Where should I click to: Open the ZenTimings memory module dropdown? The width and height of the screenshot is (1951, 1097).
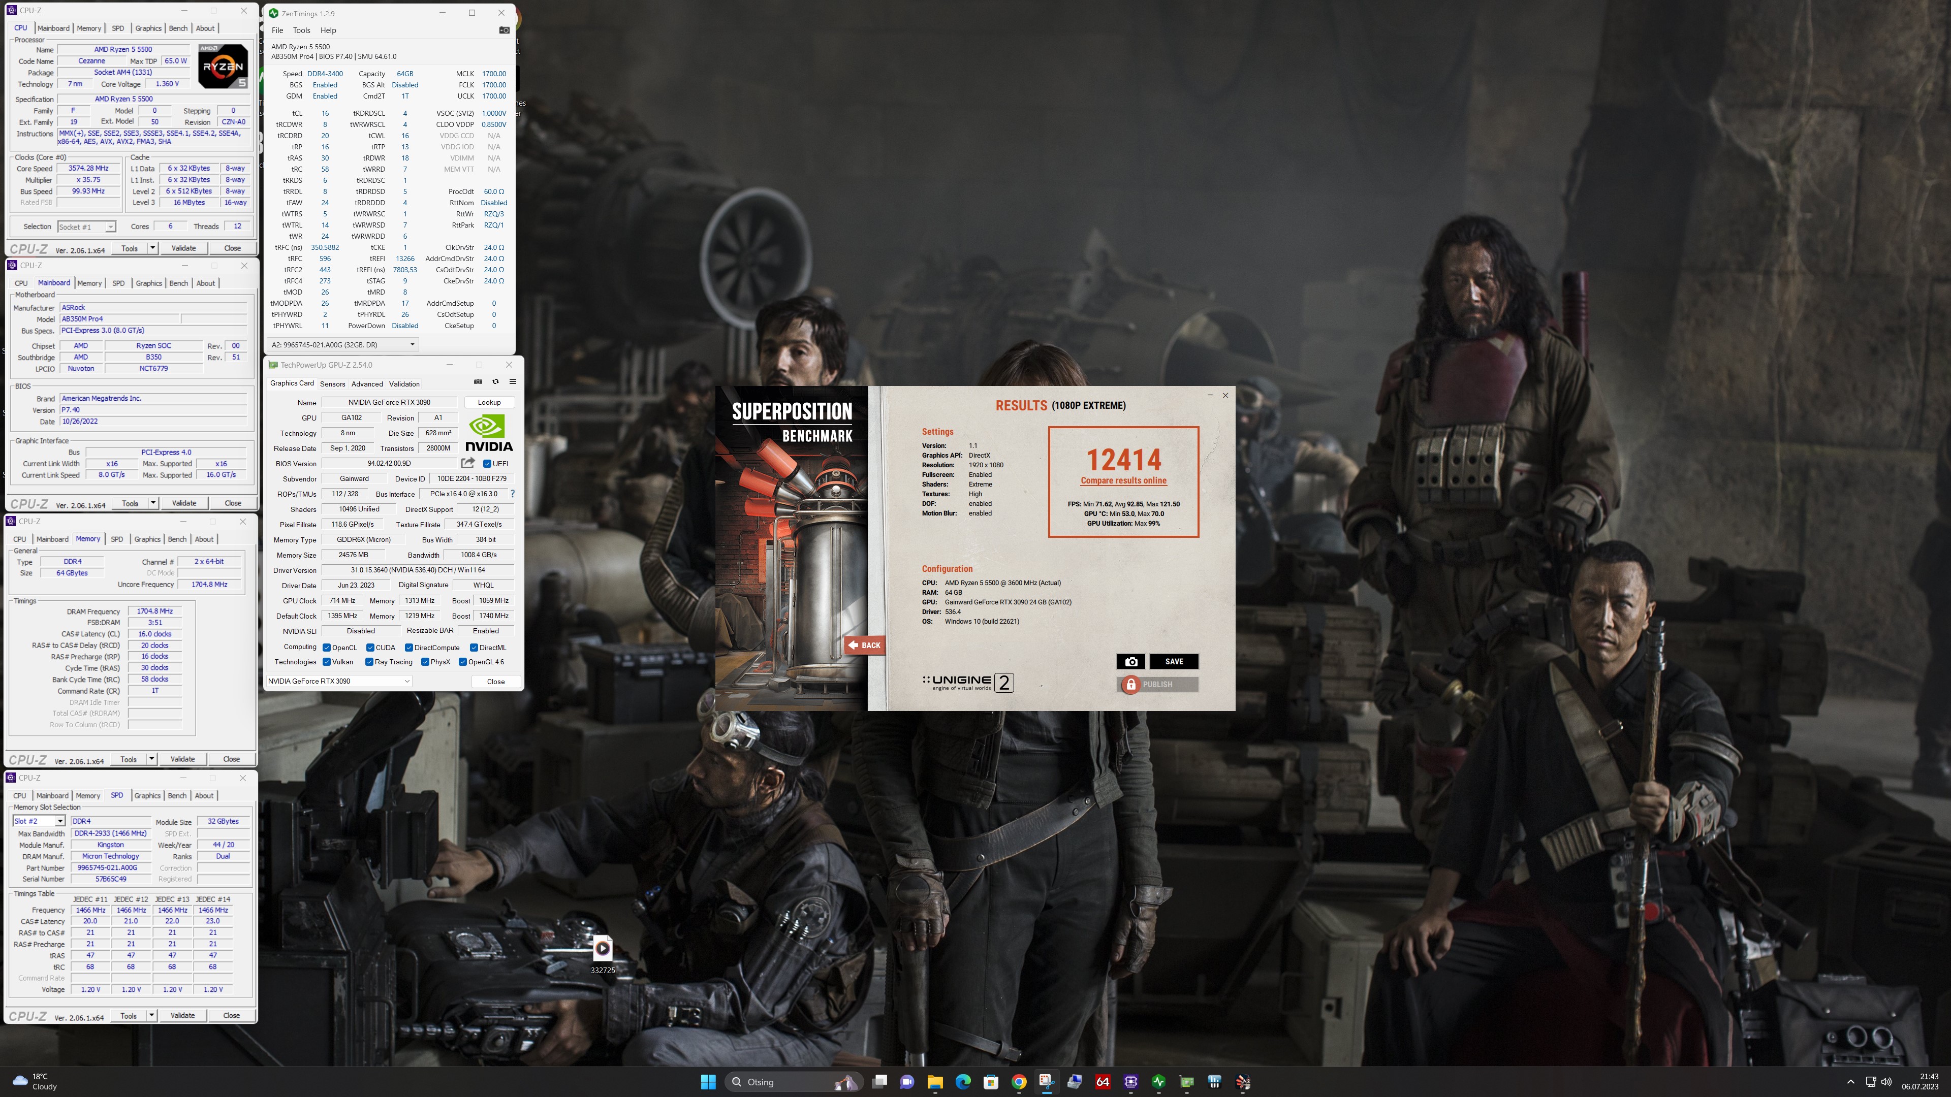pyautogui.click(x=342, y=344)
